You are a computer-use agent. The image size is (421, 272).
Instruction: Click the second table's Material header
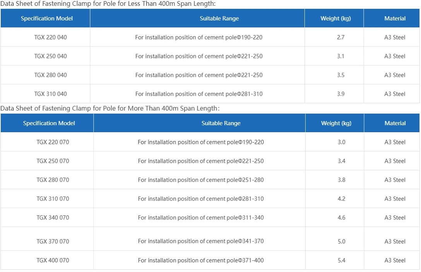pyautogui.click(x=395, y=123)
